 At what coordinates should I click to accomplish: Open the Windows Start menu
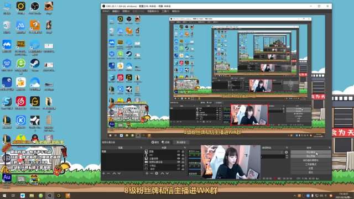click(4, 196)
